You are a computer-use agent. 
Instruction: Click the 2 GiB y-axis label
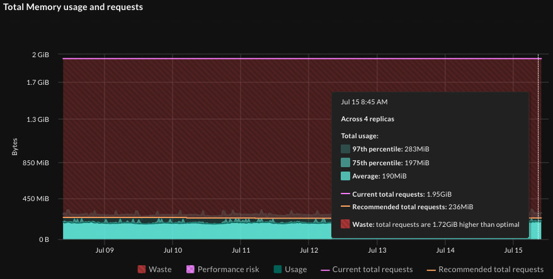[40, 55]
